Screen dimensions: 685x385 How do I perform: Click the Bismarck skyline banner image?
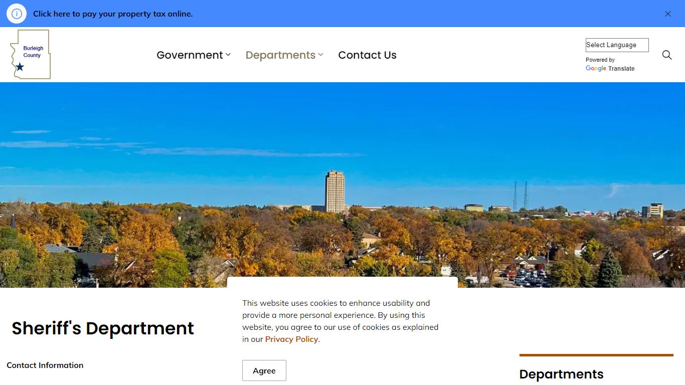point(342,184)
